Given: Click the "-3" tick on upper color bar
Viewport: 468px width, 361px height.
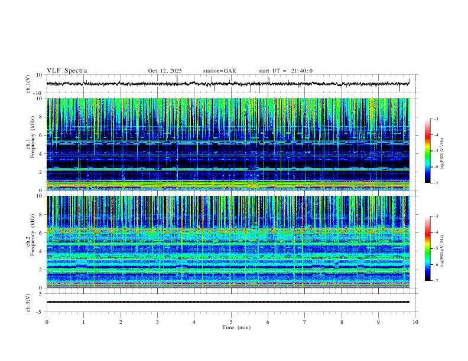Looking at the screenshot, I should 435,119.
